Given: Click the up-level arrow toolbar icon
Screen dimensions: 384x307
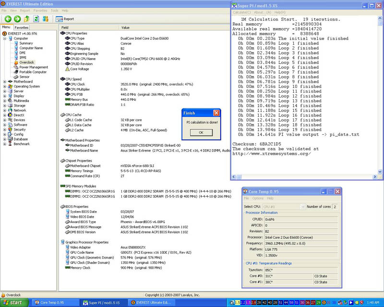Looking at the screenshot, I should [27, 19].
